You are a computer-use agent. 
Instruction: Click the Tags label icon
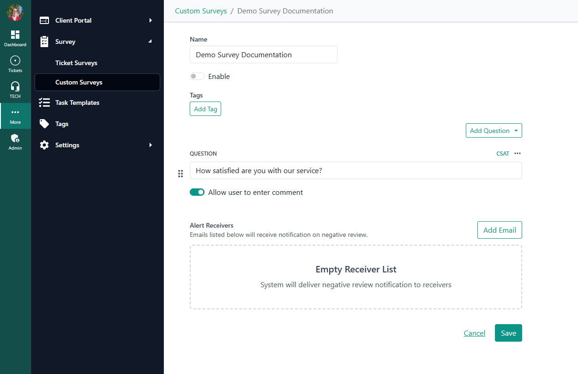pos(44,124)
